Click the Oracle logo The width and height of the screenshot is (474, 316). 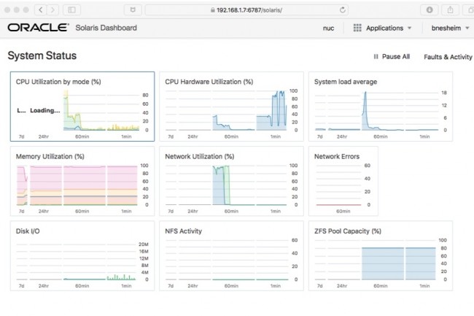pos(38,28)
